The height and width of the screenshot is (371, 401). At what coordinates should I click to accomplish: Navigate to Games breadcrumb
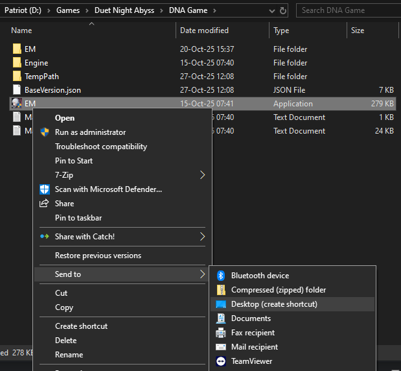coord(68,10)
